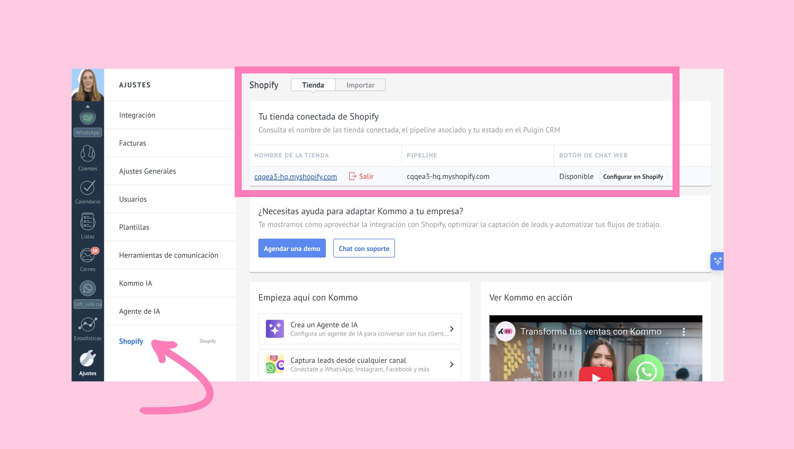The width and height of the screenshot is (794, 449).
Task: Open Herramientas de comunicación section
Action: 170,255
